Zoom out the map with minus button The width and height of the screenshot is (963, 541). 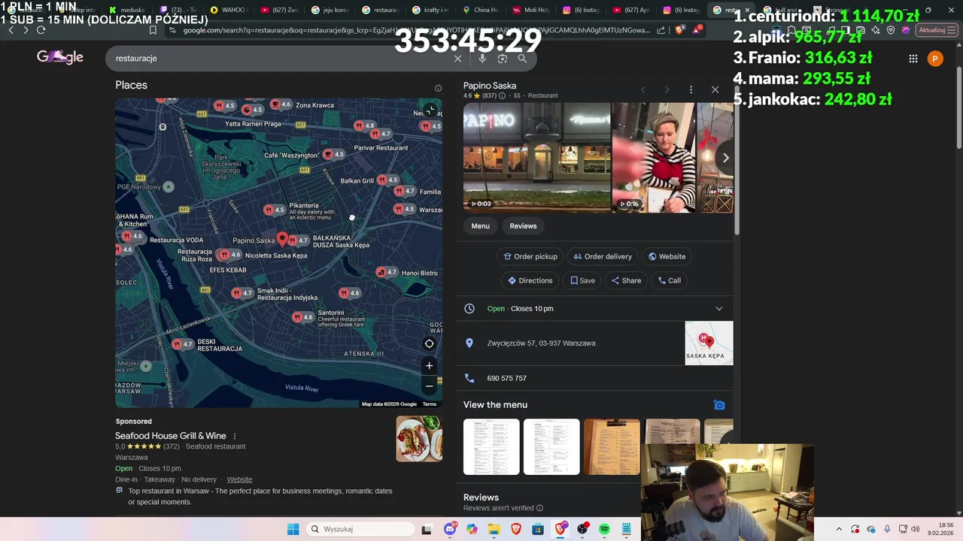(429, 386)
